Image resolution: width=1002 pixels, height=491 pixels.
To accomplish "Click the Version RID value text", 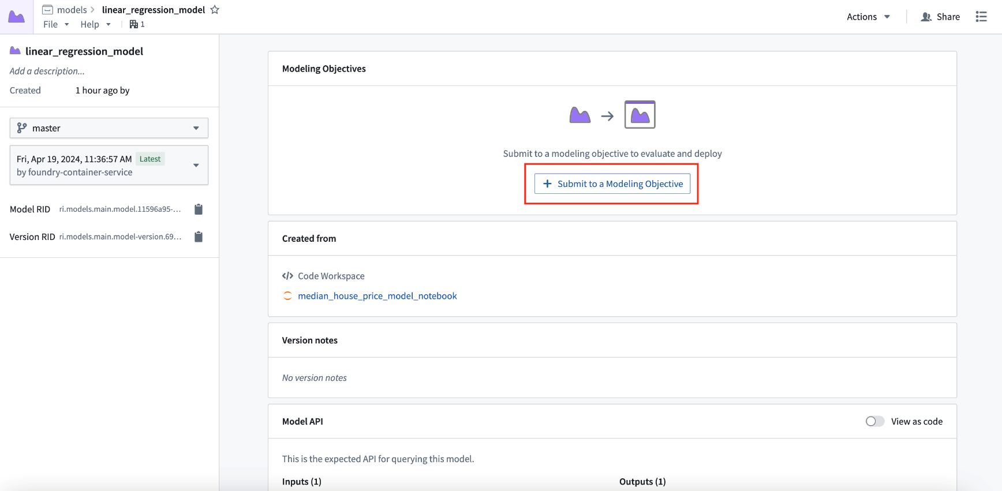I will pyautogui.click(x=120, y=237).
